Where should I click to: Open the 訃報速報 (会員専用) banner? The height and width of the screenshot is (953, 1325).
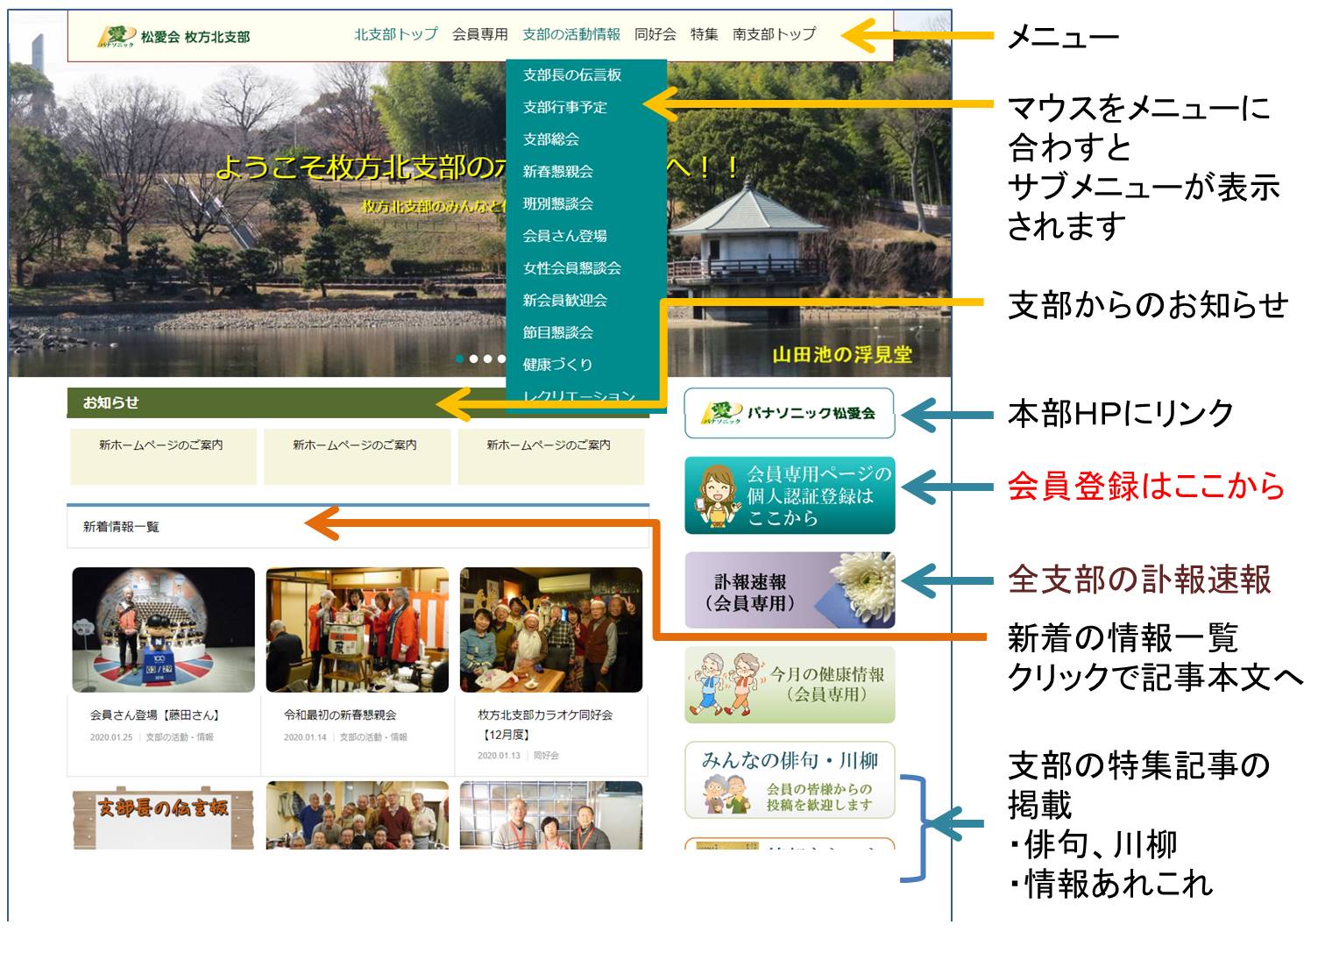(x=789, y=591)
